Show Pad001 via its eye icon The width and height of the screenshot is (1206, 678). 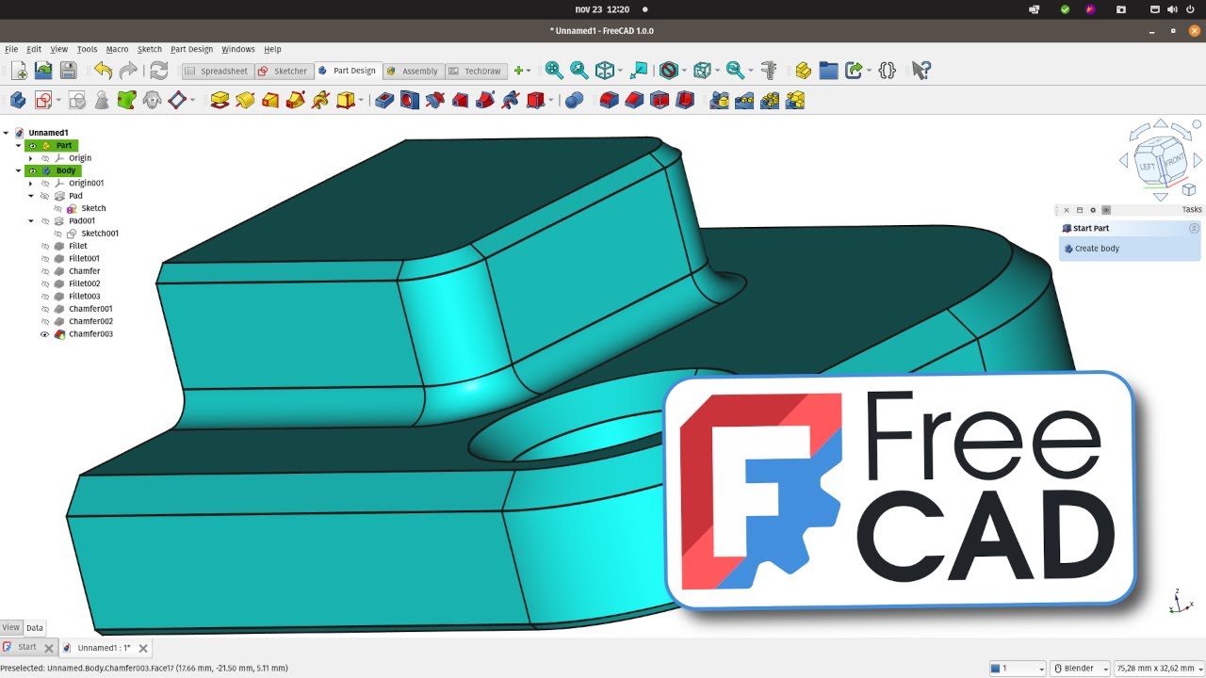pos(44,221)
